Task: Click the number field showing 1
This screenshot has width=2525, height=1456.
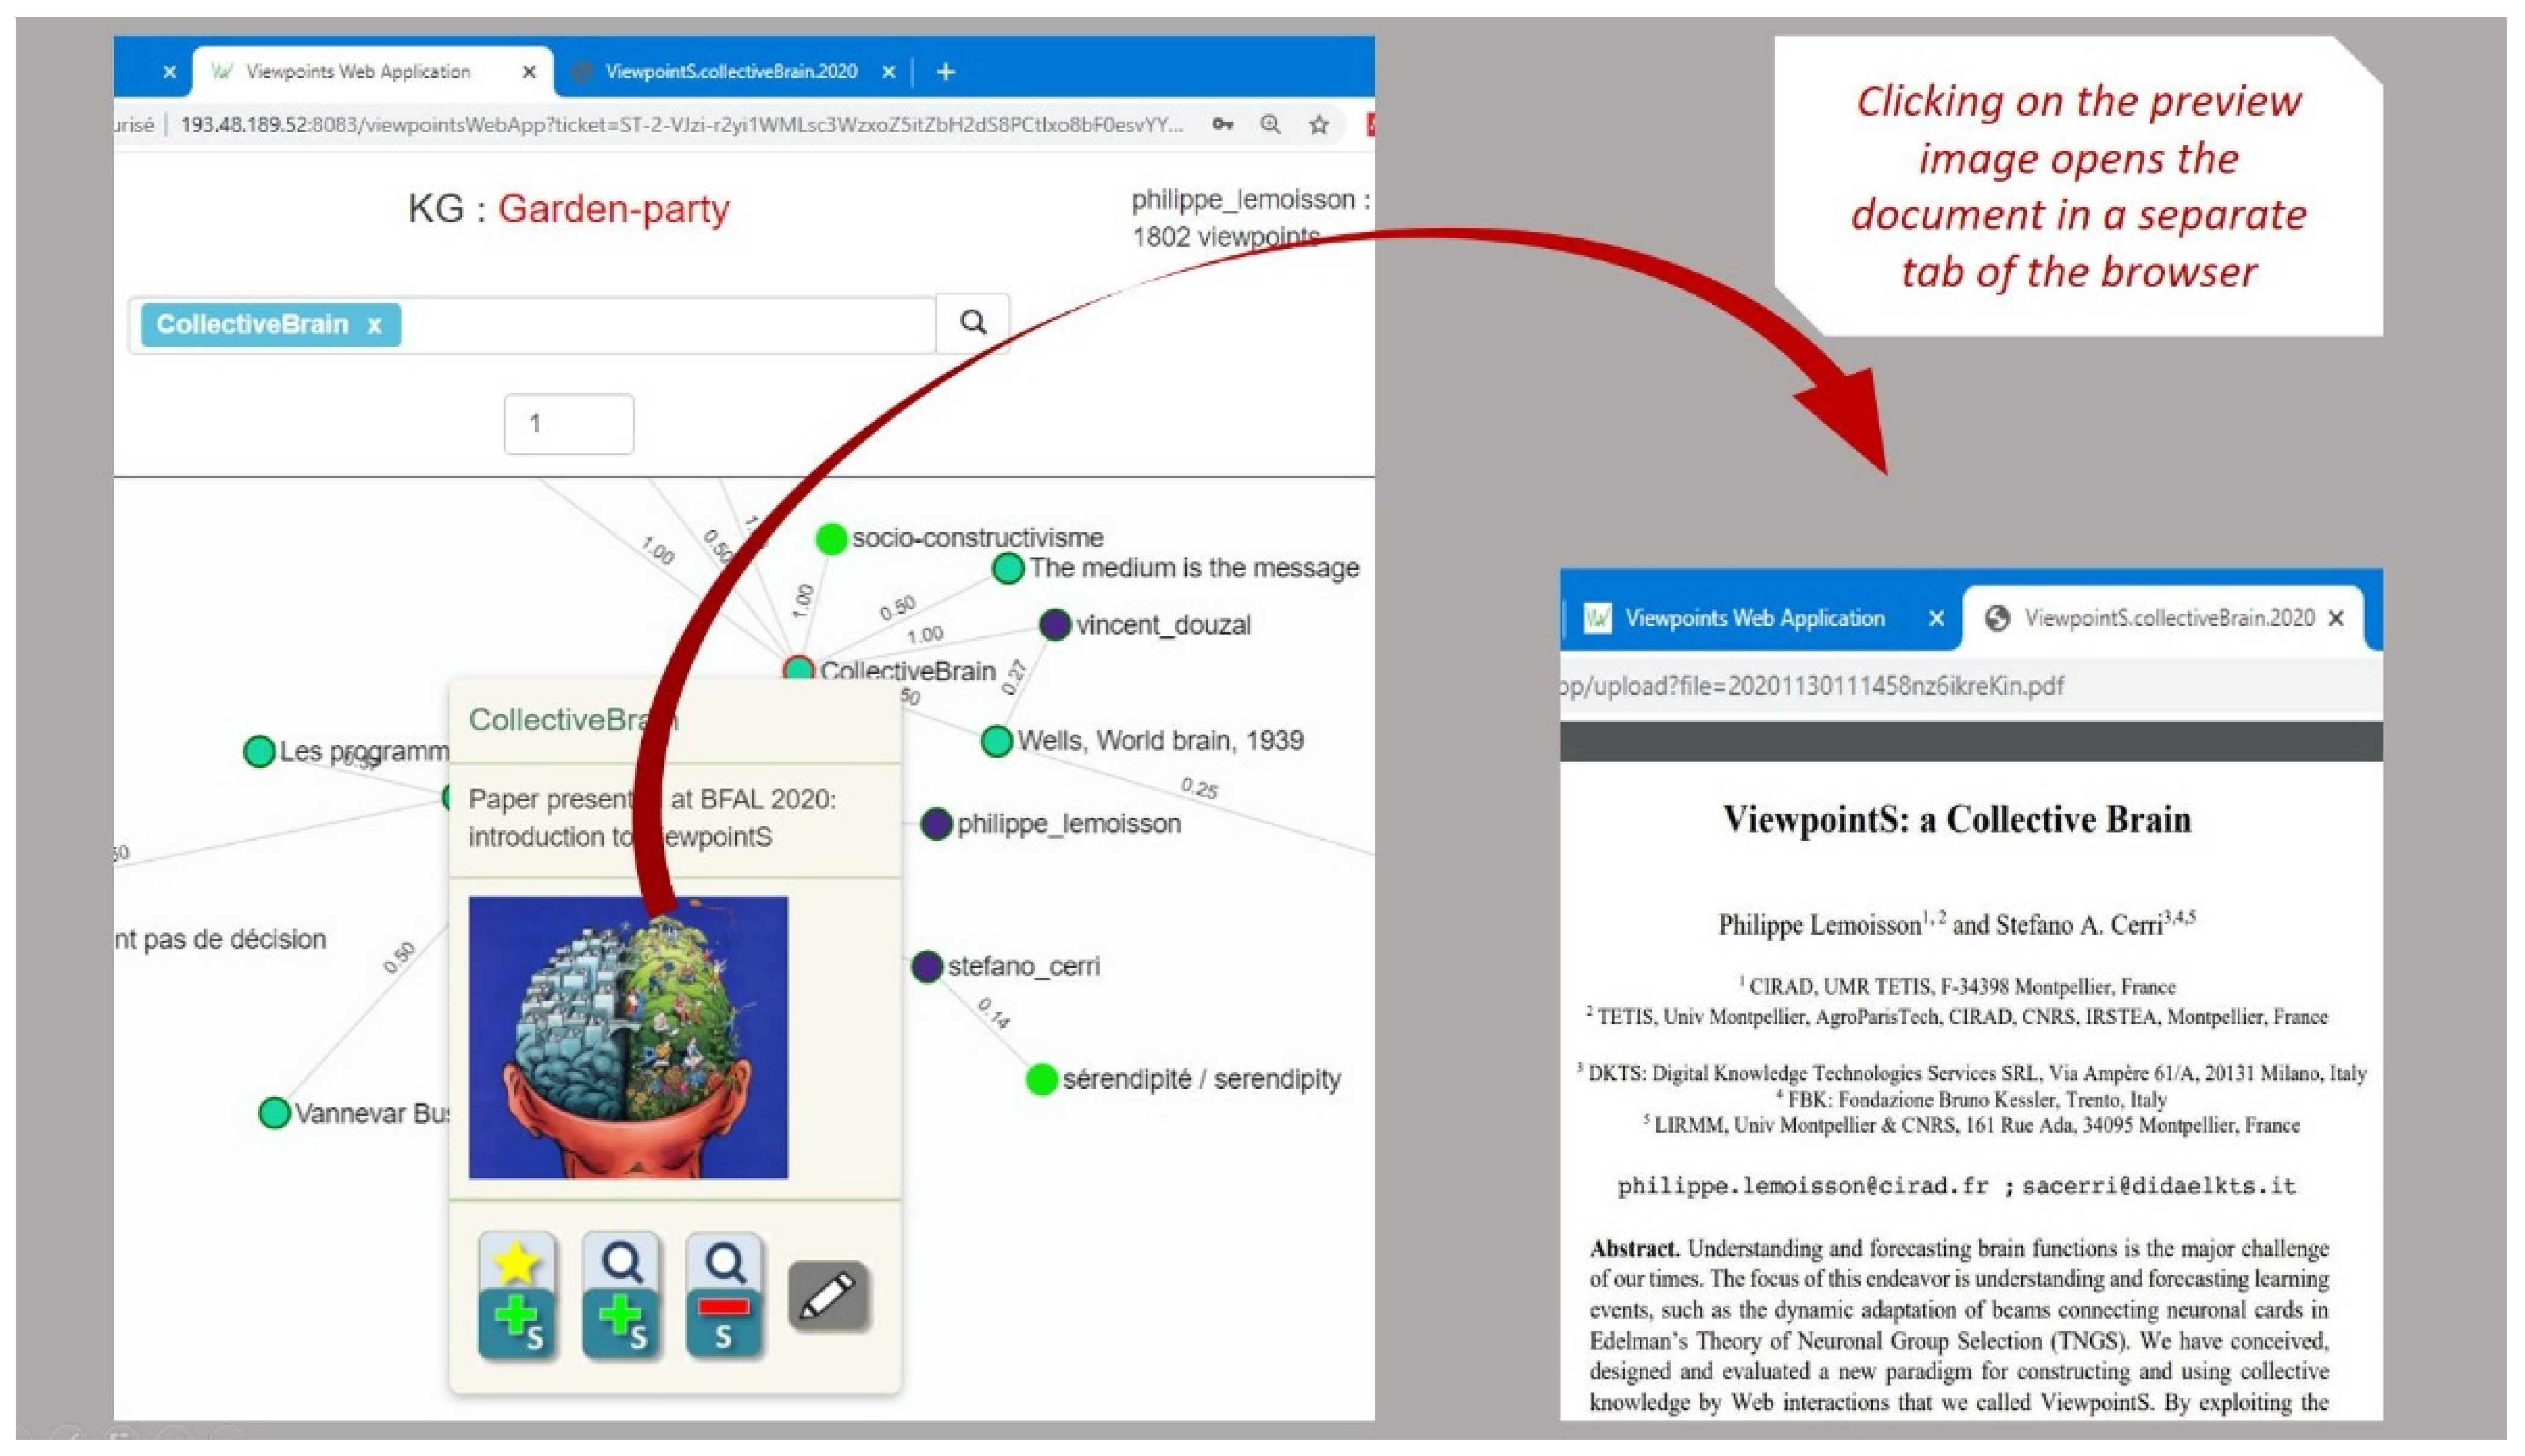Action: (x=568, y=424)
